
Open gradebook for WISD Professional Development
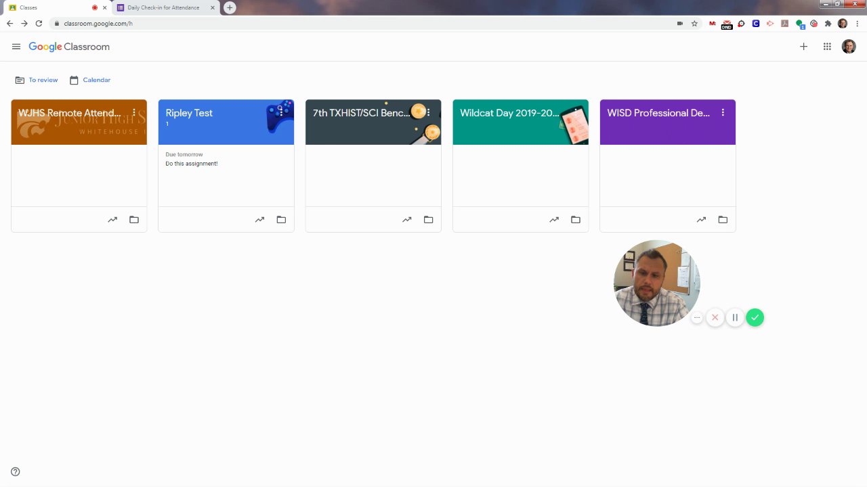click(701, 219)
